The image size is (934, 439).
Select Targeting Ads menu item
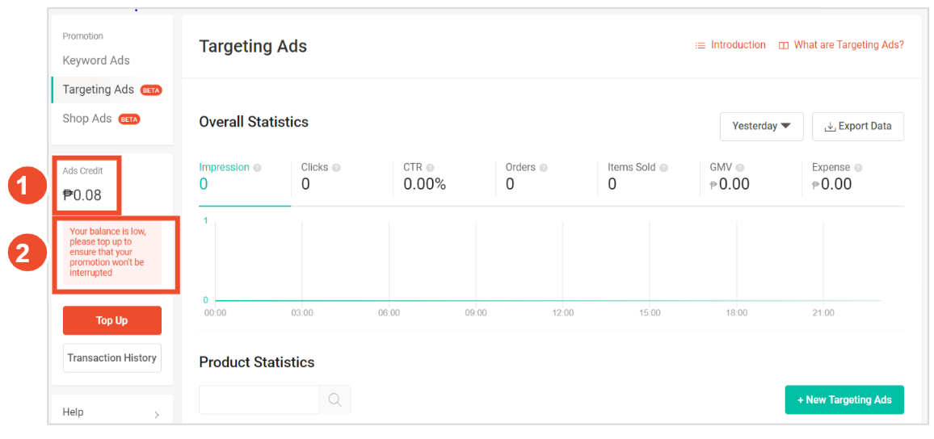click(99, 90)
